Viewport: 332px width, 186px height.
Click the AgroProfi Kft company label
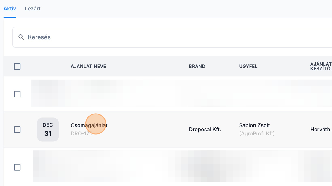pyautogui.click(x=257, y=134)
